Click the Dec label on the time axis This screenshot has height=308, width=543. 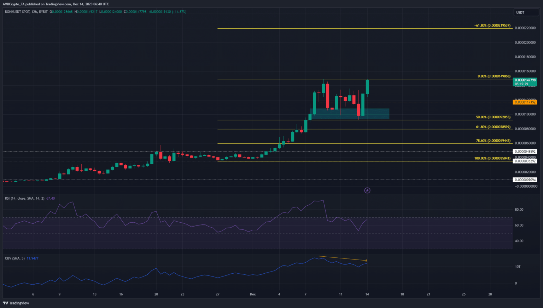[x=252, y=294]
